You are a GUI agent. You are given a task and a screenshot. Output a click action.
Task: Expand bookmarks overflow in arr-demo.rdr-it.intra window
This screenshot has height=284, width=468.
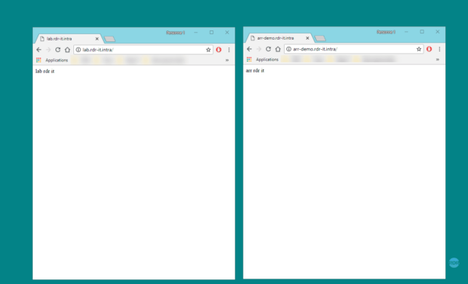click(x=438, y=60)
